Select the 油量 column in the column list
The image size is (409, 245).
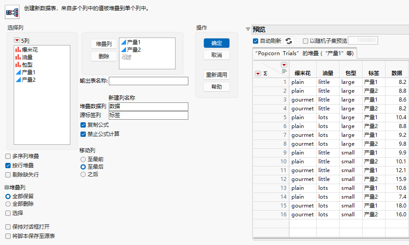click(x=24, y=57)
